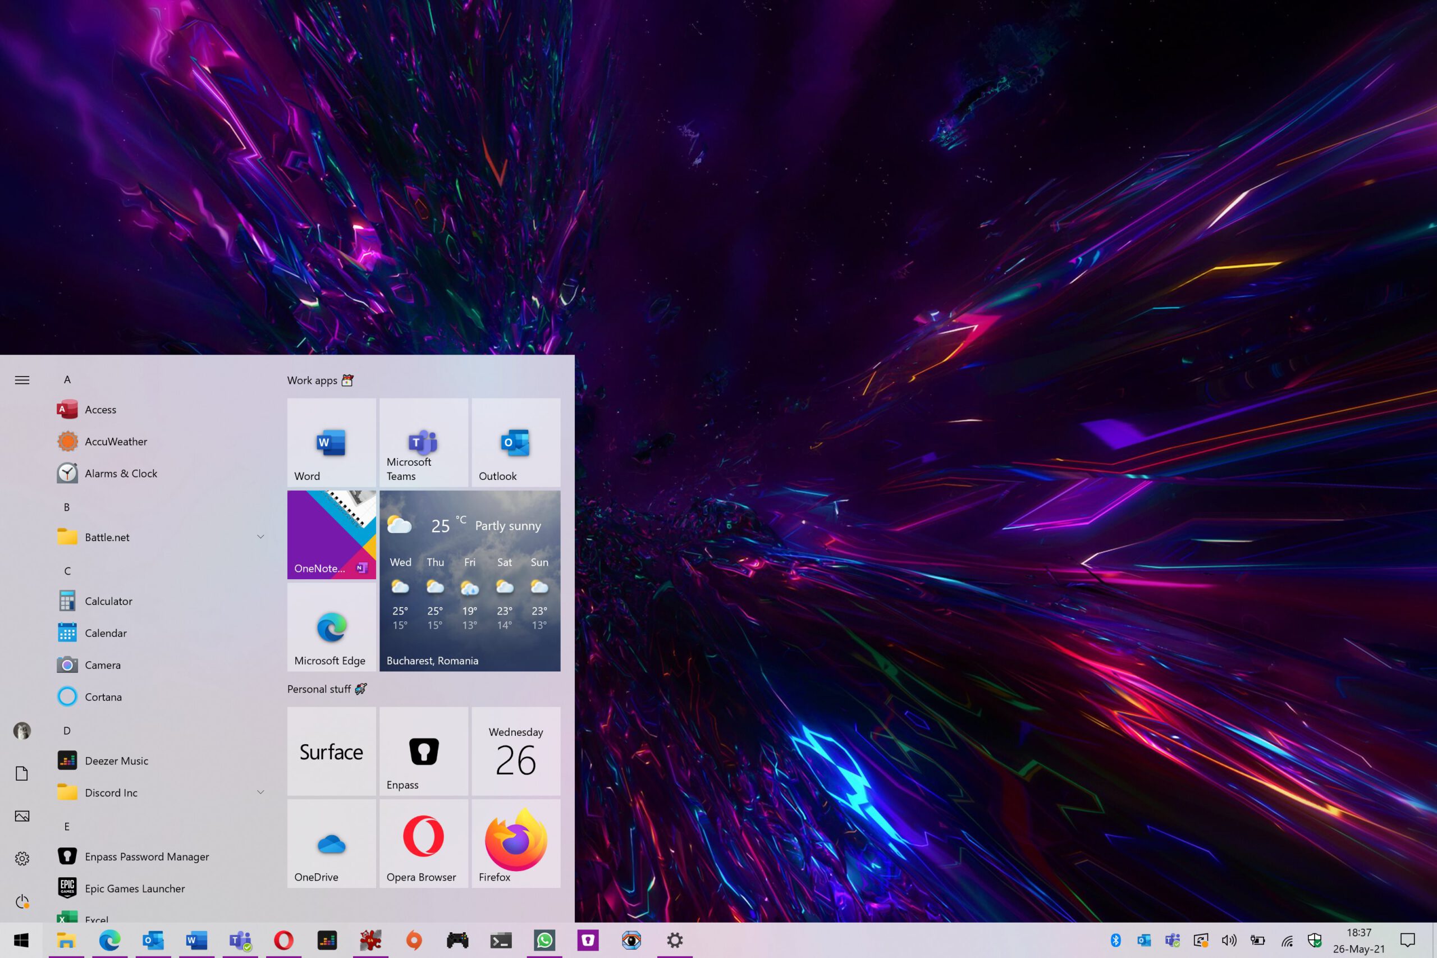Open the OneDrive tile
This screenshot has width=1437, height=958.
pyautogui.click(x=331, y=843)
